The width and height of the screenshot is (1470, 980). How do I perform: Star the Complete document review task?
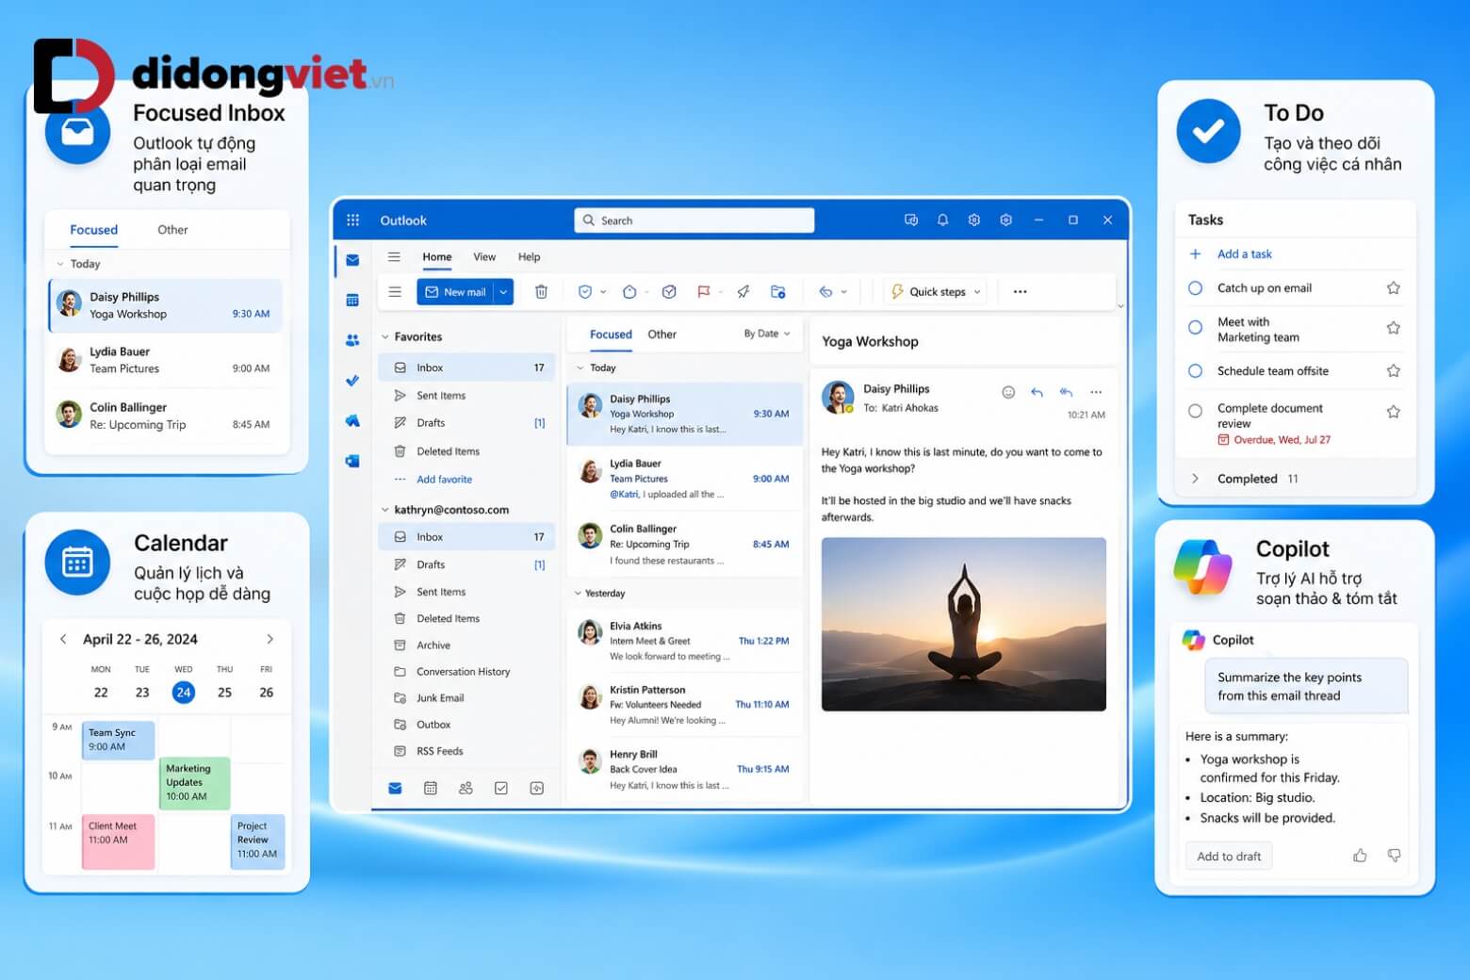click(1393, 412)
